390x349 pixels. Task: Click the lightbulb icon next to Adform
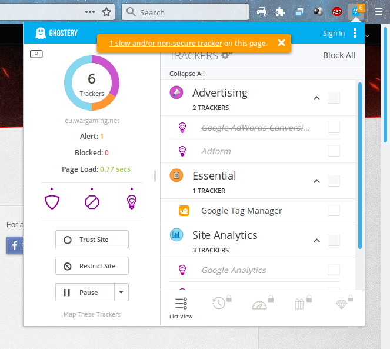coord(182,151)
